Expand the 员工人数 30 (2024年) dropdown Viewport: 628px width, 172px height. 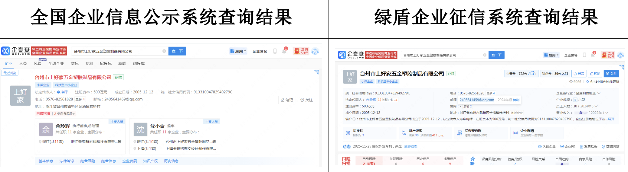coord(596,106)
